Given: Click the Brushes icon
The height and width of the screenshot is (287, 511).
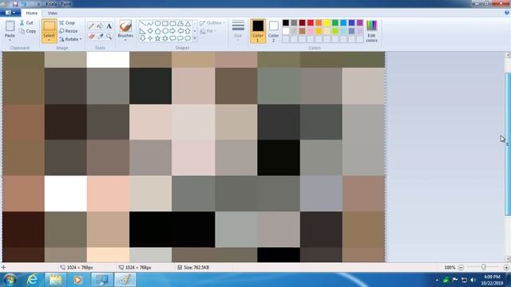Looking at the screenshot, I should pos(125,26).
